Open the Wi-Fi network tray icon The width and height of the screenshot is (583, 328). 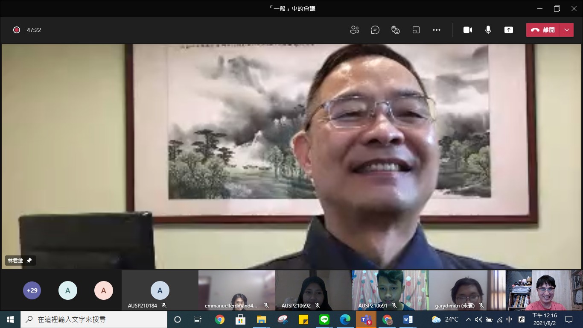tap(499, 319)
